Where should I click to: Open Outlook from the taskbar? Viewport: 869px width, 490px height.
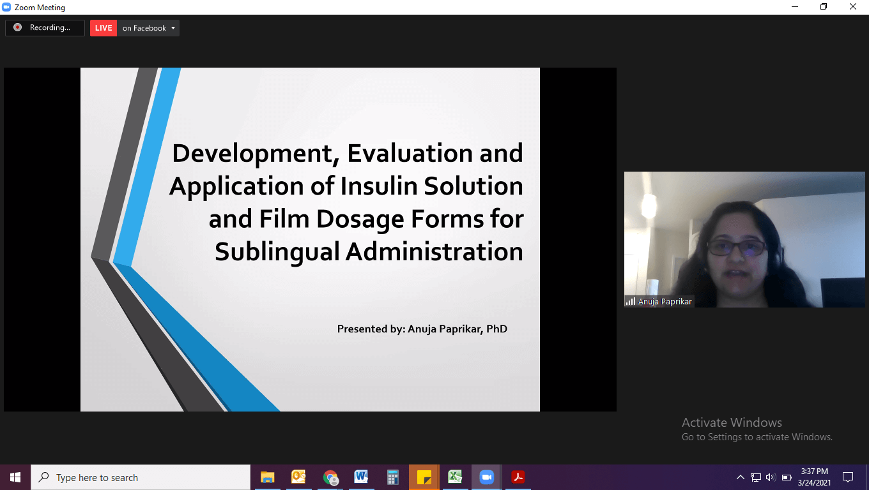click(x=298, y=477)
